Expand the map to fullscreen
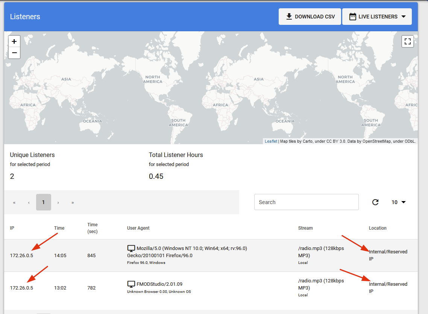This screenshot has height=314, width=428. [x=408, y=41]
